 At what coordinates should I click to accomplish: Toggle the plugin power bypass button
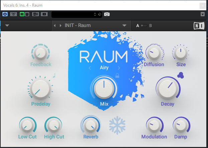click(5, 14)
